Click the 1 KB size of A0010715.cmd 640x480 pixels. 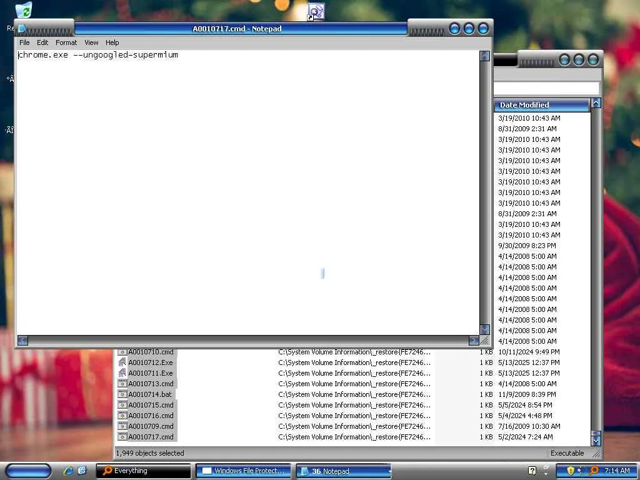[x=486, y=405]
